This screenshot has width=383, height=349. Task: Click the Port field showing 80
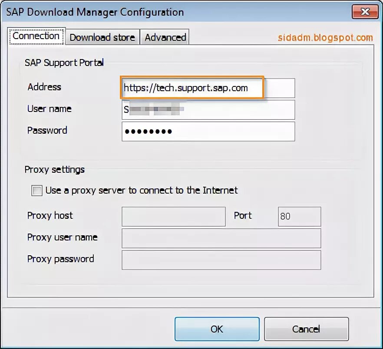coord(299,216)
